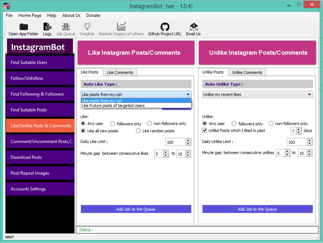
Task: Click the Email Us envelope icon
Action: coord(194,27)
